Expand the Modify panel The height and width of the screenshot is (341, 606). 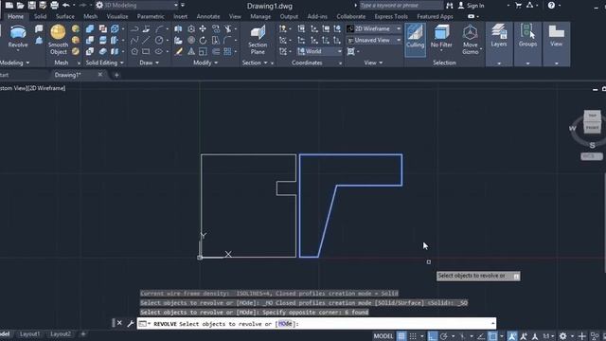[205, 63]
